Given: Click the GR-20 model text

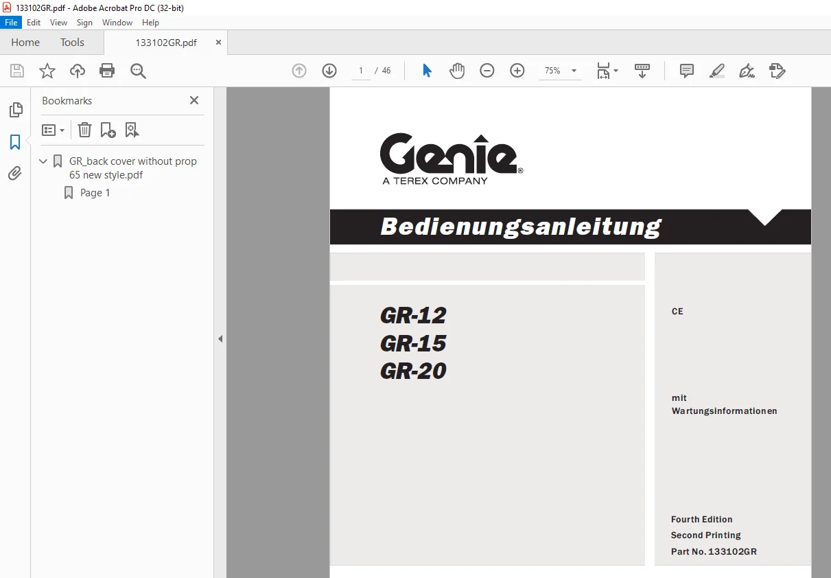Looking at the screenshot, I should (x=413, y=371).
